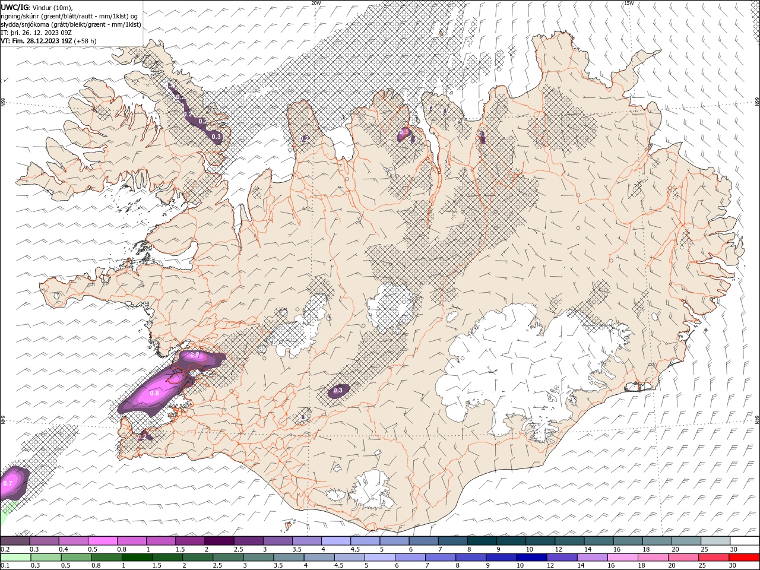Image resolution: width=760 pixels, height=570 pixels.
Task: Click the '0.3' contour label in the Westfjords snow band
Action: point(216,137)
